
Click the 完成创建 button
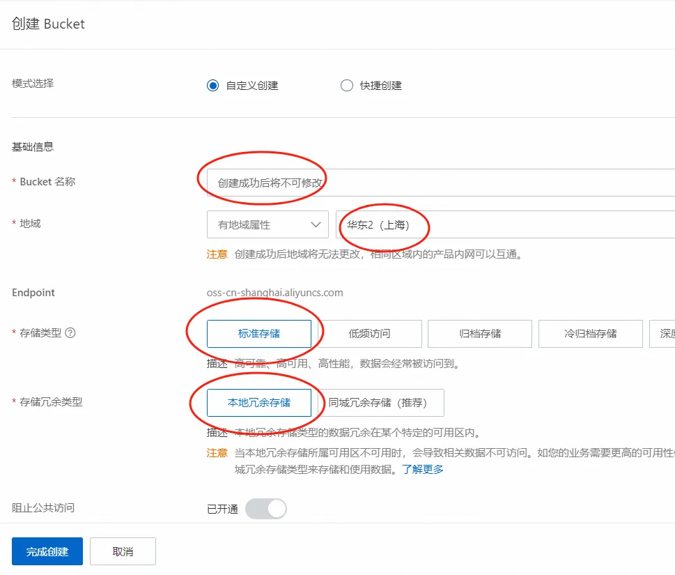tap(47, 551)
